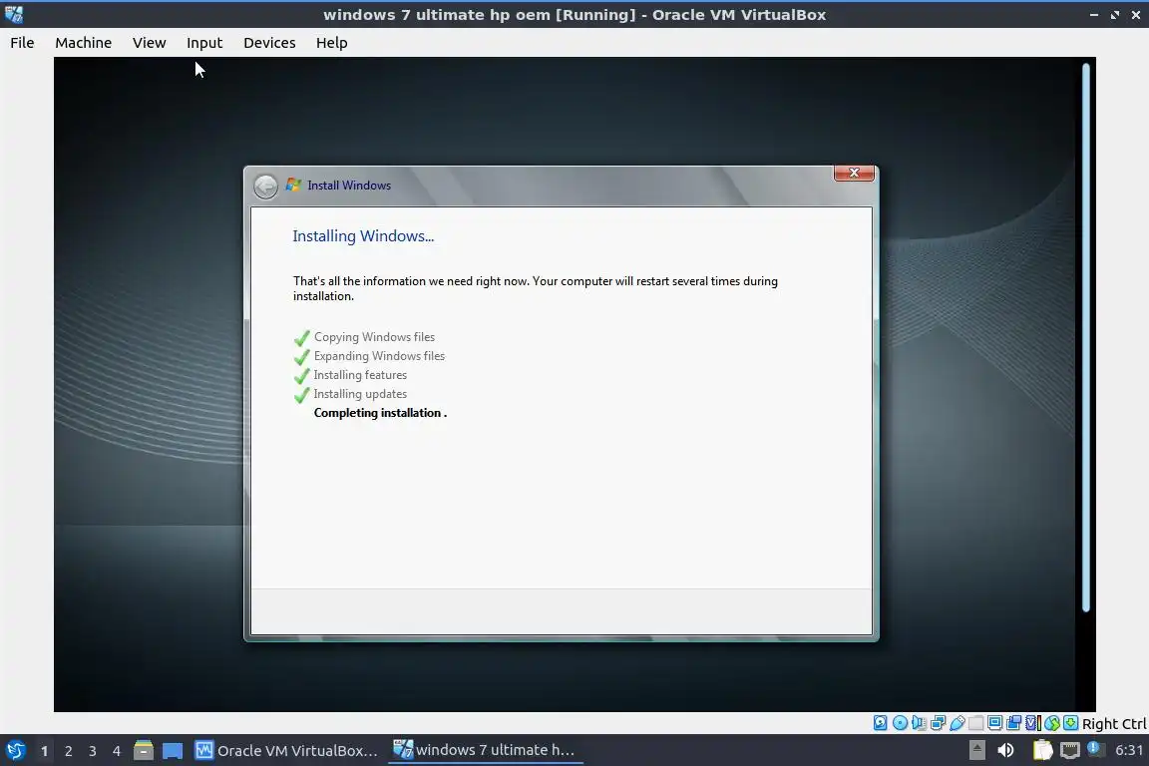The height and width of the screenshot is (766, 1149).
Task: Click the green checkmark beside Copying Windows files
Action: pos(302,338)
